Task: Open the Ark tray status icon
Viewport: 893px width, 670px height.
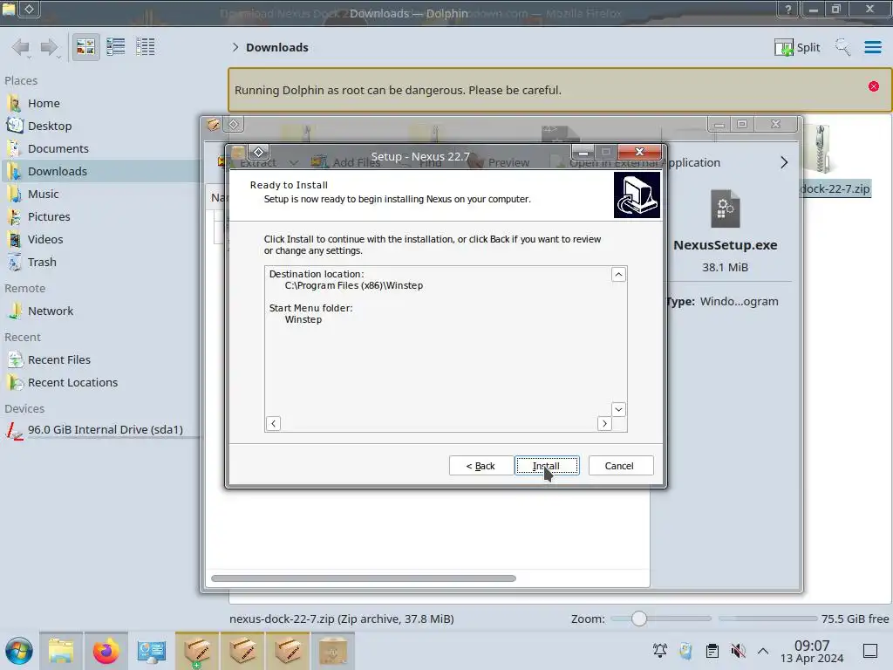Action: pos(685,651)
